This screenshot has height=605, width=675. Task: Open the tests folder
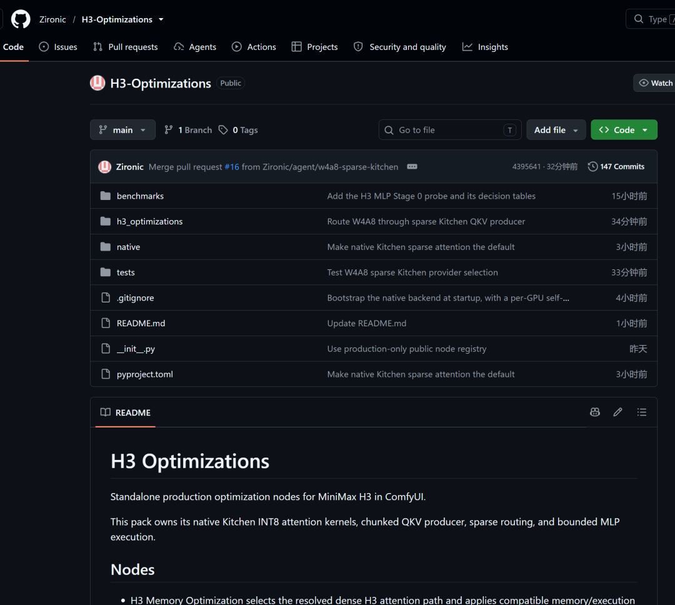126,272
